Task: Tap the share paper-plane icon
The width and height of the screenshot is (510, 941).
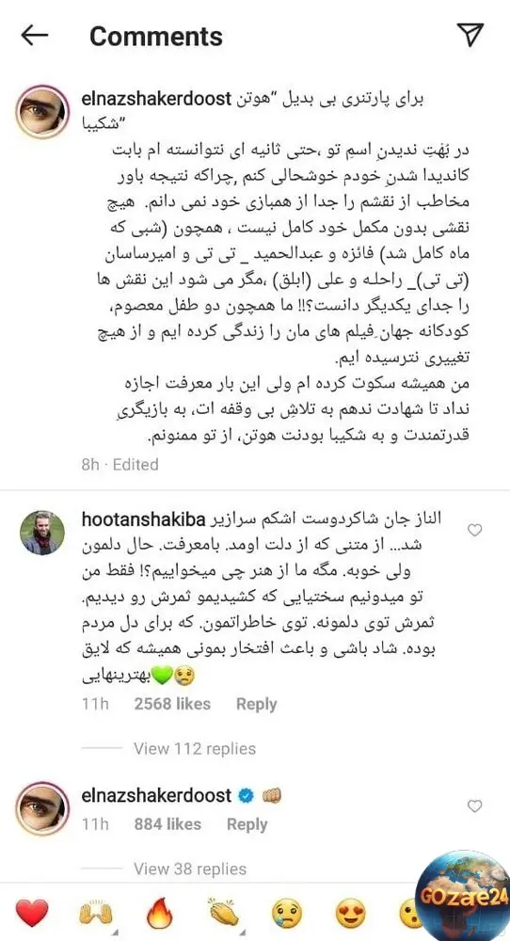Action: (470, 35)
